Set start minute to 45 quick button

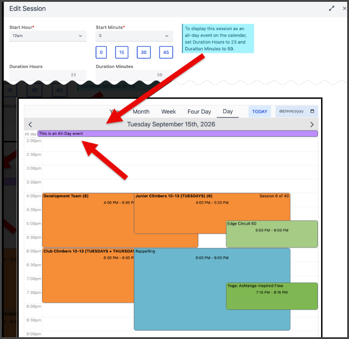(166, 52)
